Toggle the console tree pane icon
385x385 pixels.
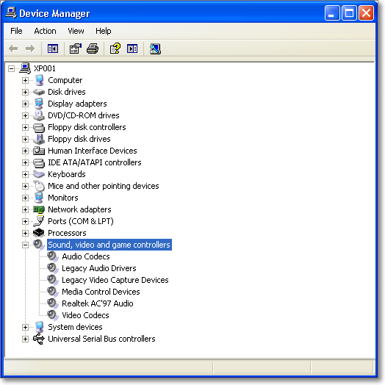(53, 48)
